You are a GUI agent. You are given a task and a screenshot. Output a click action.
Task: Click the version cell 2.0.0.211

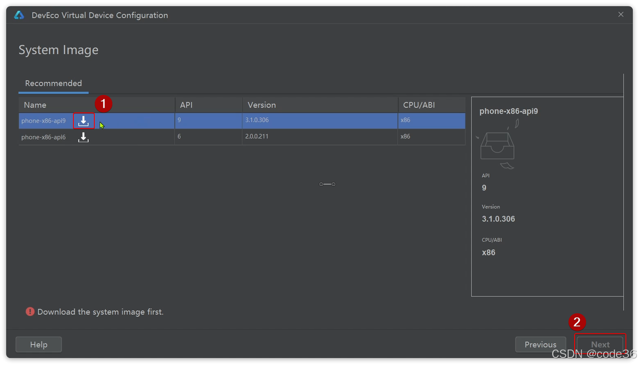tap(257, 136)
